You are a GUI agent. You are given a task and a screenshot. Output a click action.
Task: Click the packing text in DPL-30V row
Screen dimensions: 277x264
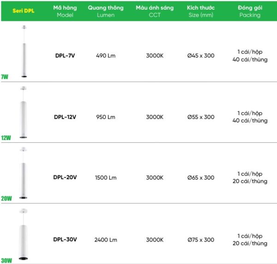point(250,240)
